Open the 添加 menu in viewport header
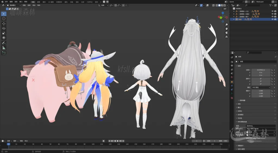The image size is (278, 153). [34, 5]
